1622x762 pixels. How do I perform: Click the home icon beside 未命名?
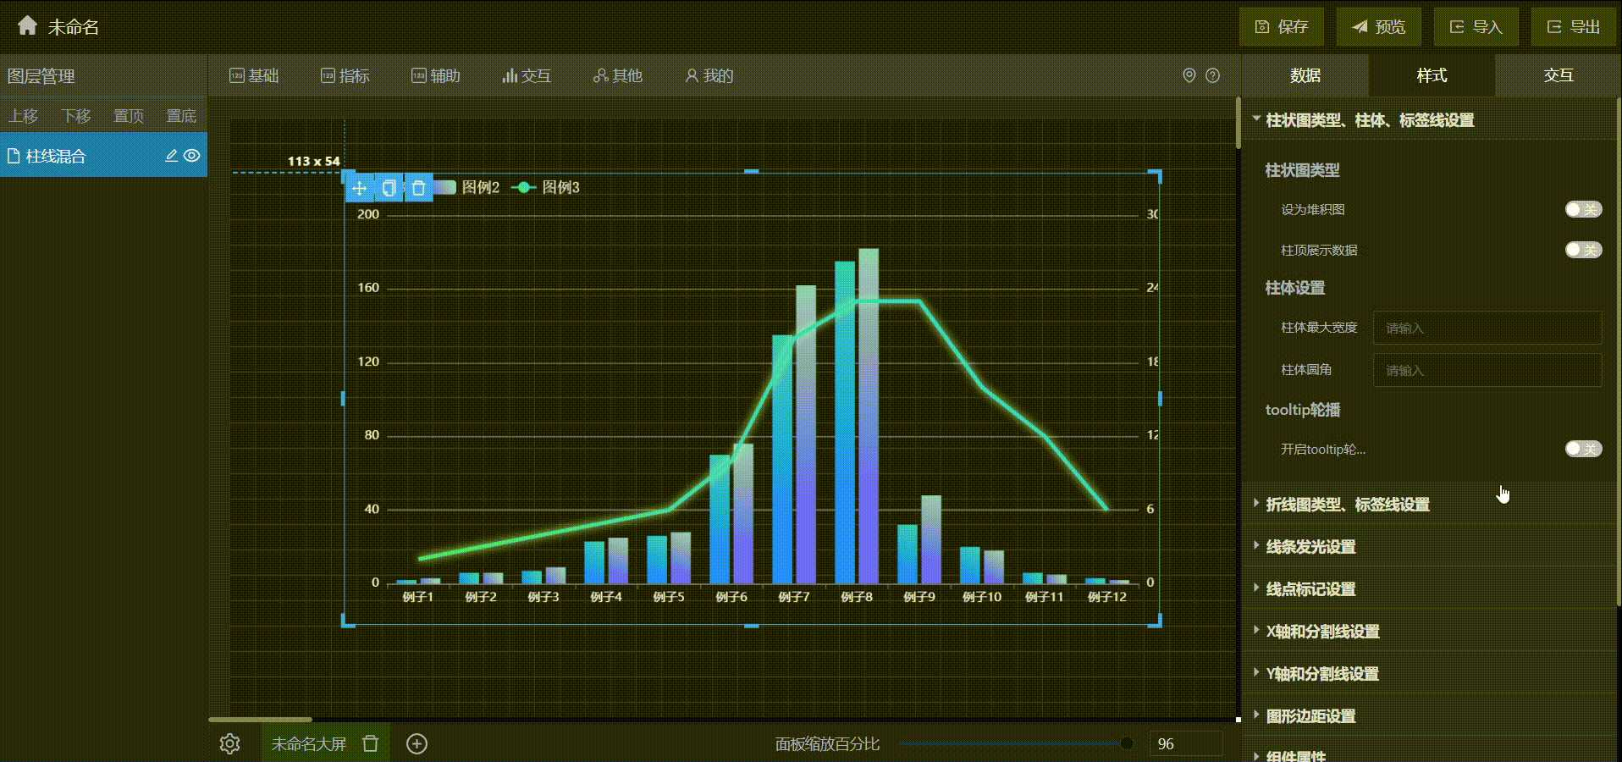pos(27,25)
